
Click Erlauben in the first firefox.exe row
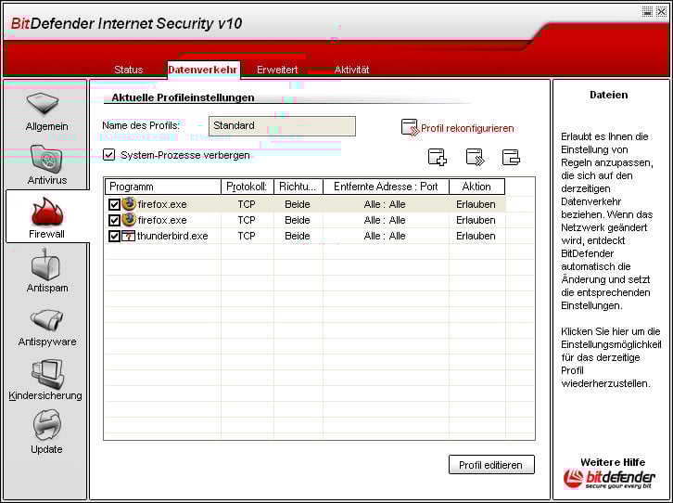tap(476, 204)
